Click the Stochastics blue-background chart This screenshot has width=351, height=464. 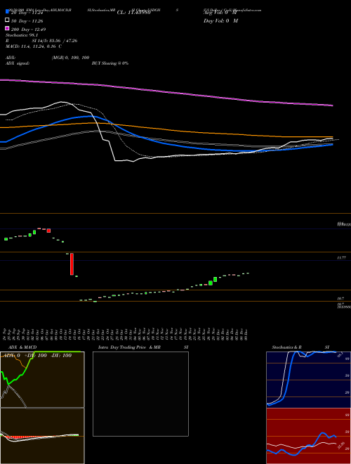click(308, 380)
